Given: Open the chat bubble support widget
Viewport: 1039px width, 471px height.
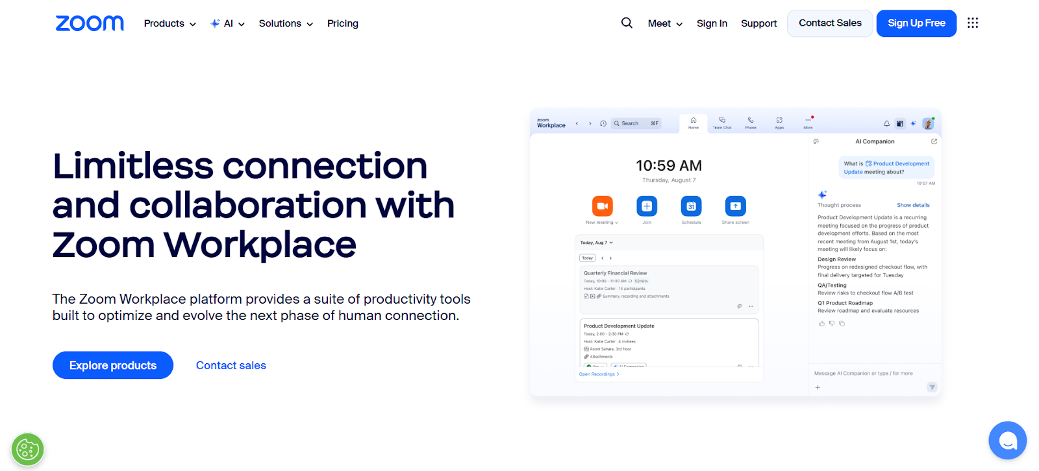Looking at the screenshot, I should 1007,441.
